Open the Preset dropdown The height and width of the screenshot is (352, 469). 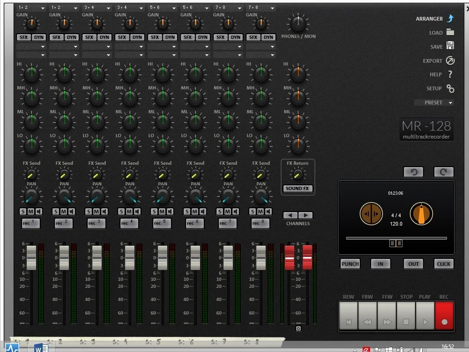coord(434,103)
